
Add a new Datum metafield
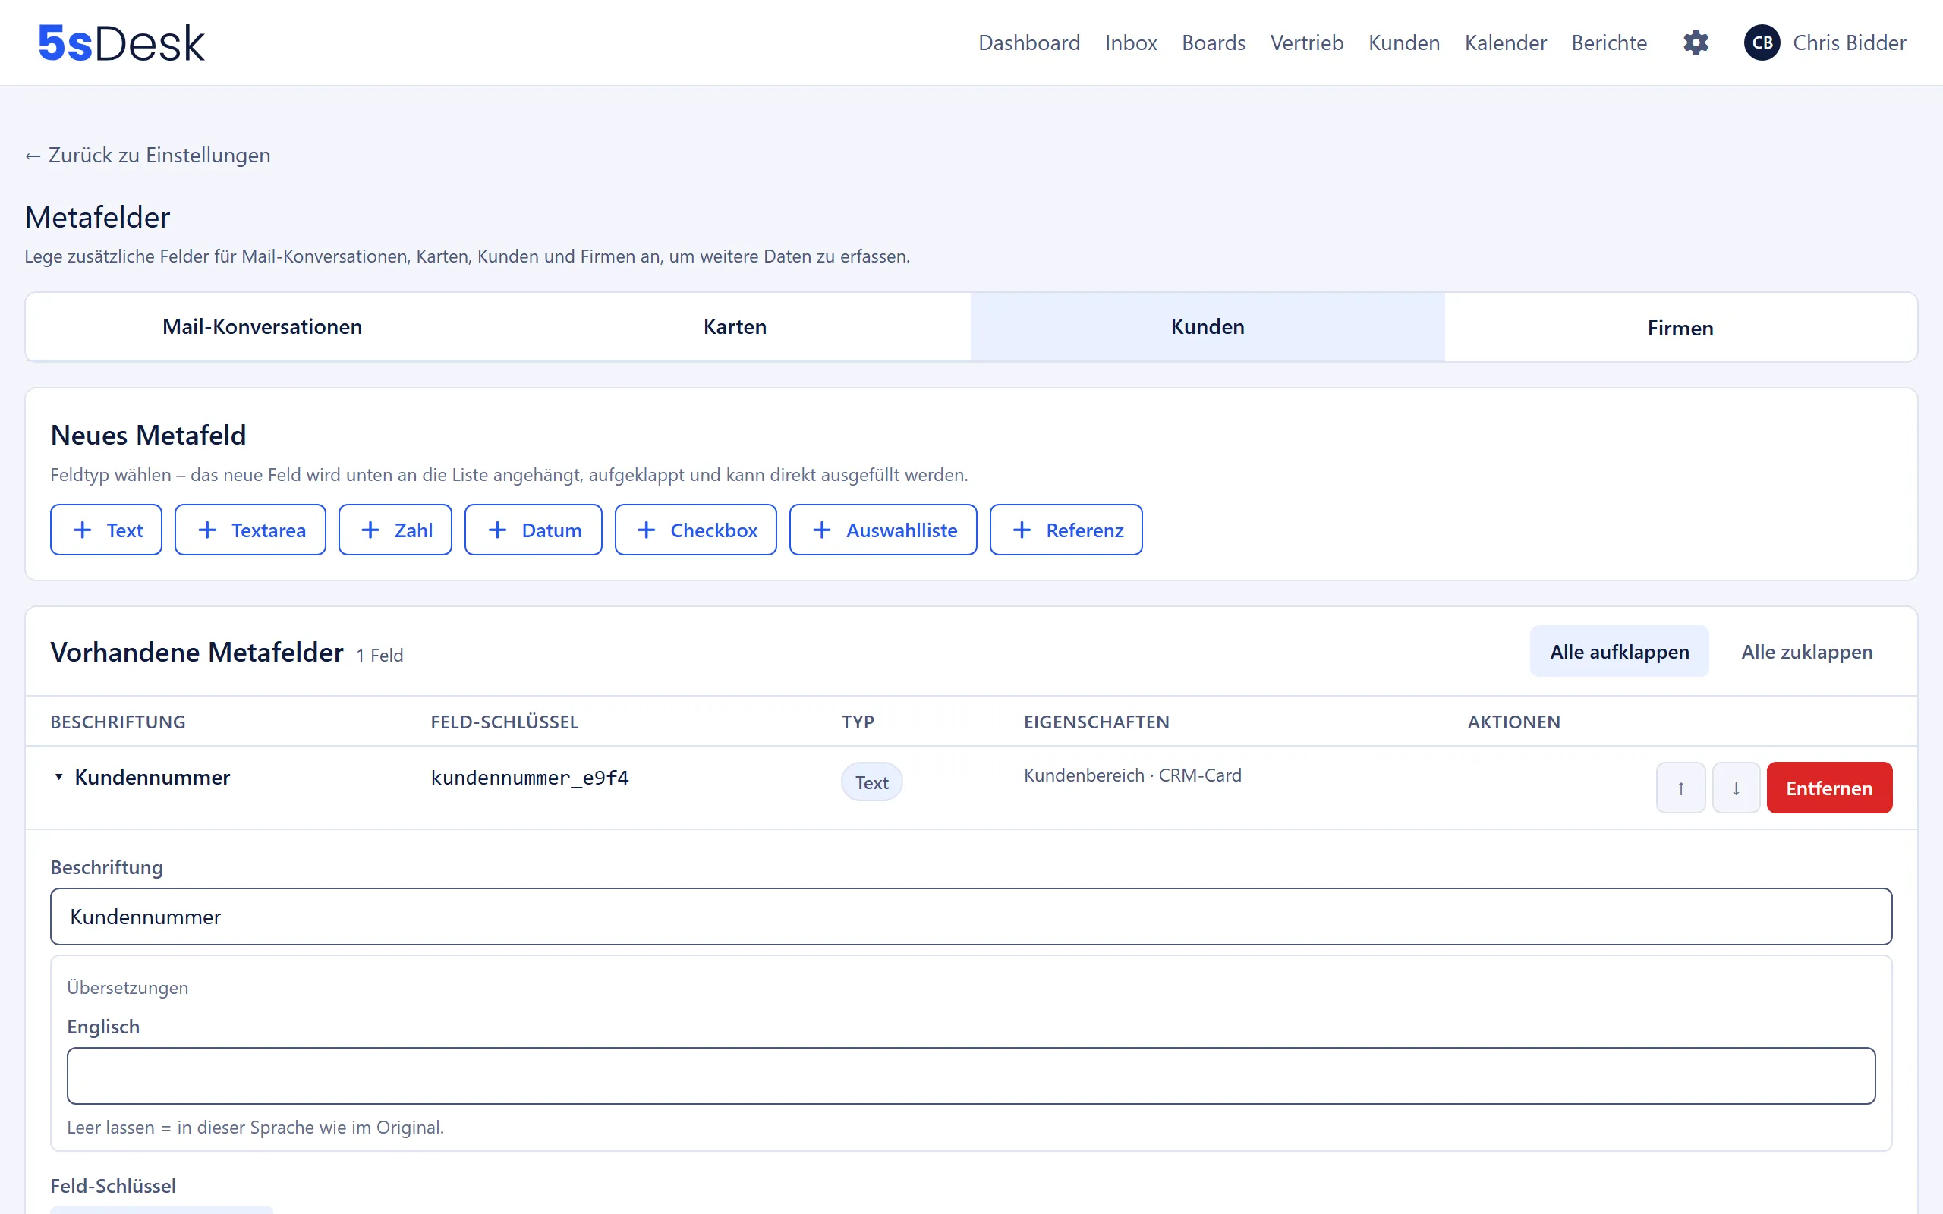point(533,530)
